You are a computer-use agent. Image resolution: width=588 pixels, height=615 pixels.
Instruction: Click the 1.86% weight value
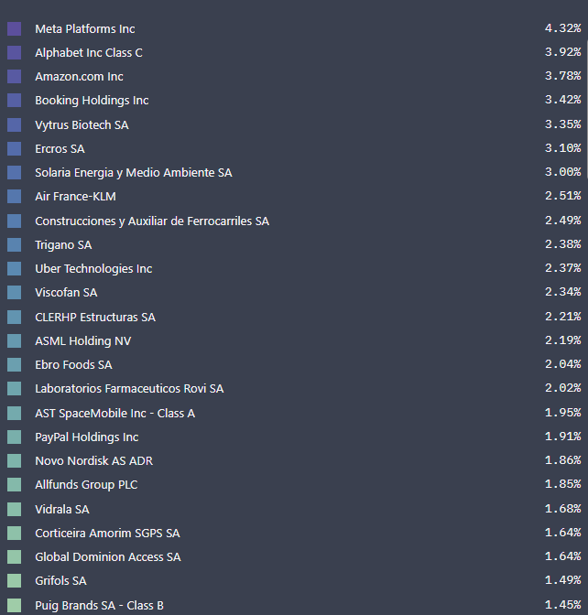(x=563, y=460)
